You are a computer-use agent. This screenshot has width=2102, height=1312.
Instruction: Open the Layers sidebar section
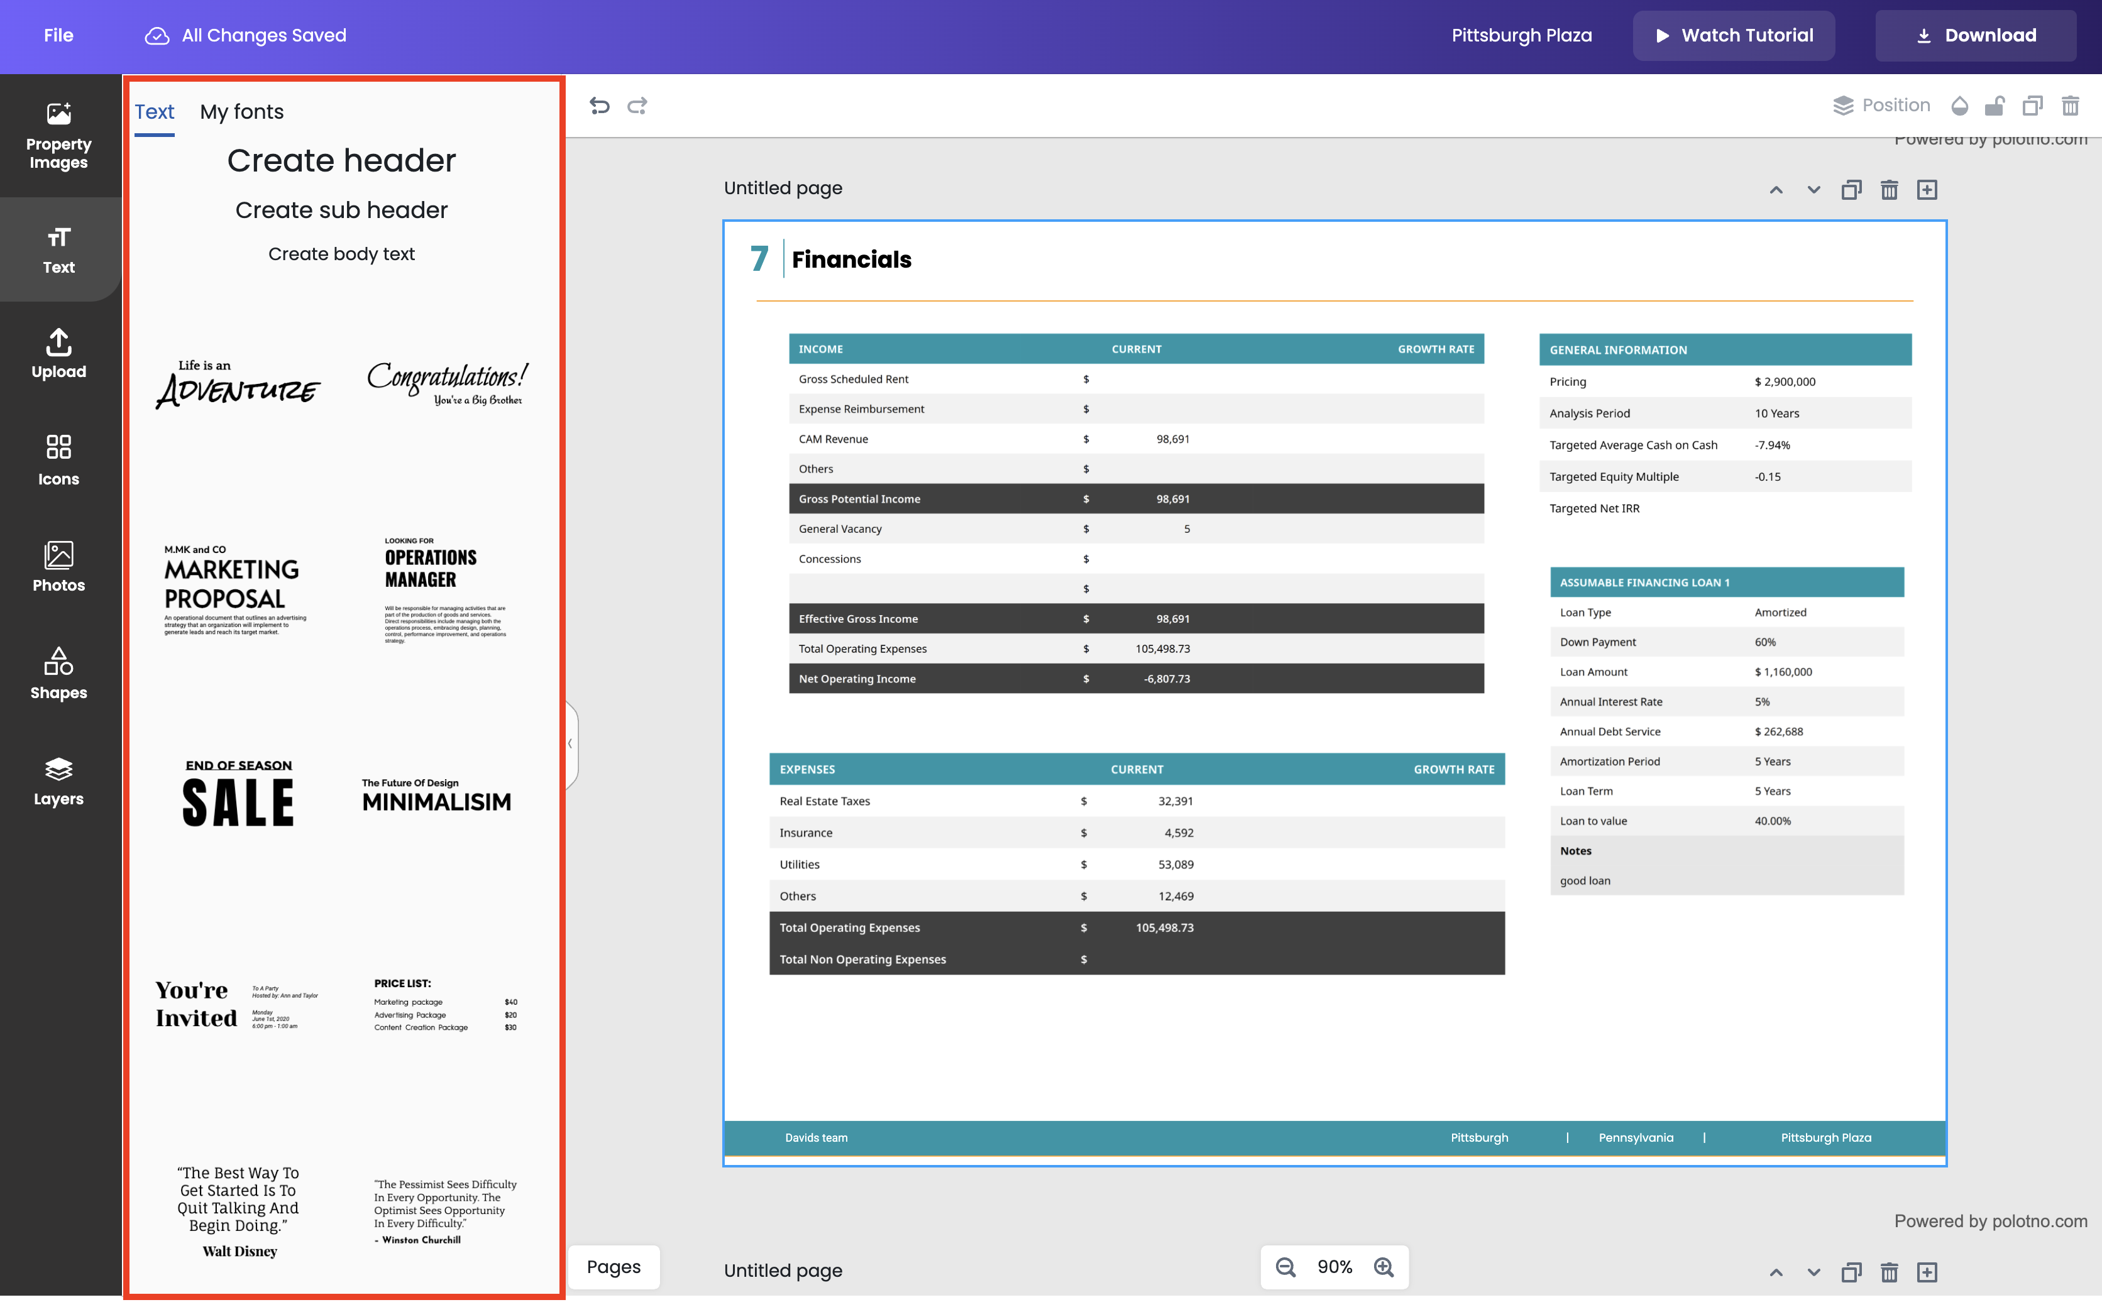(x=58, y=780)
